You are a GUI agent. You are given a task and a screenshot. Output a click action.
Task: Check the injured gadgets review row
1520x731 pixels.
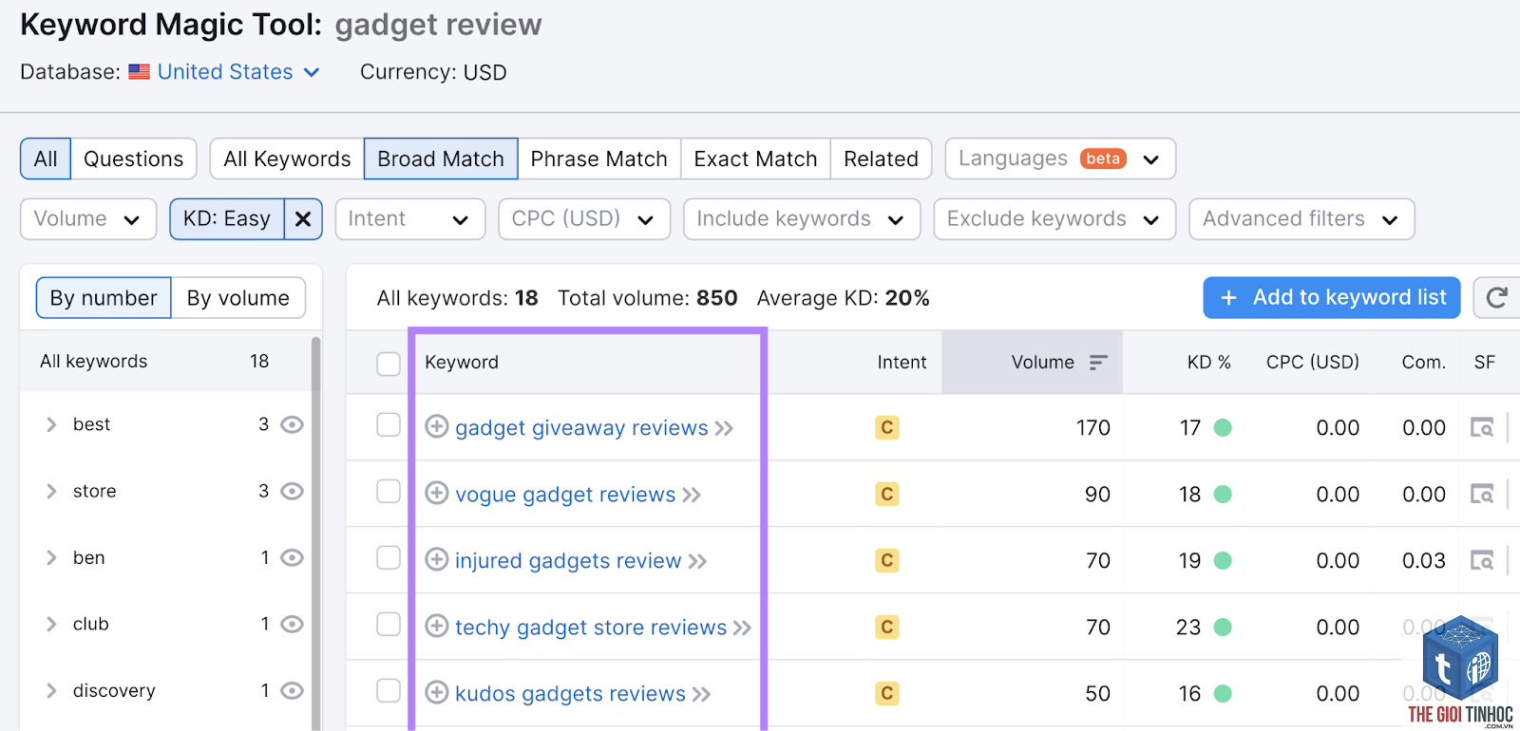[x=389, y=557]
